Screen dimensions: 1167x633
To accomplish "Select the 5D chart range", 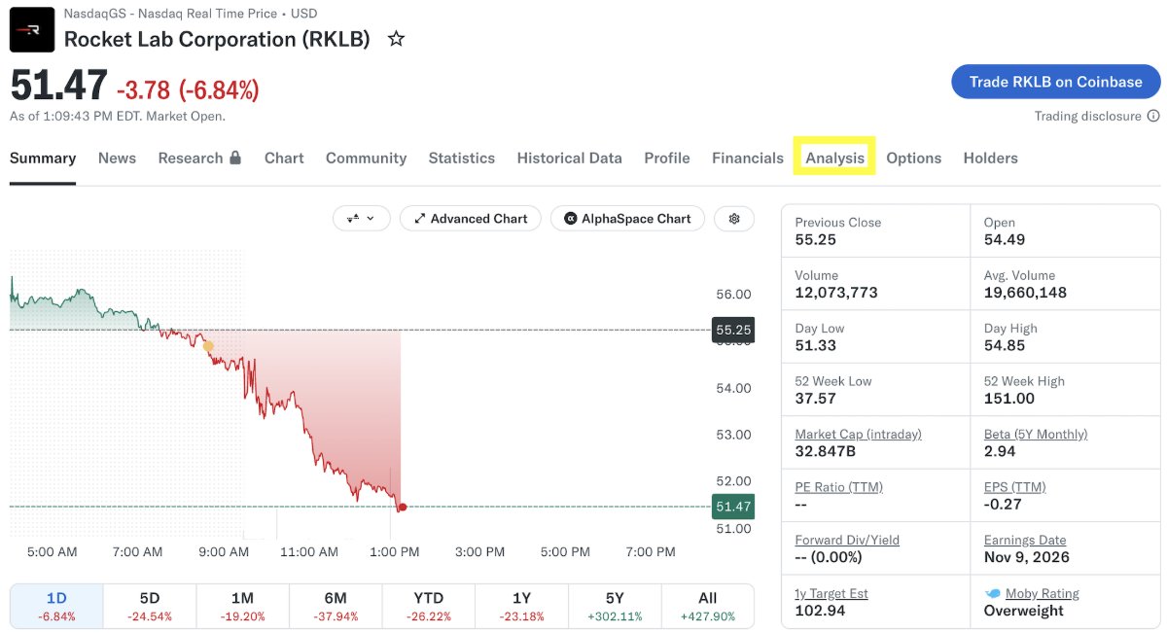I will [150, 606].
